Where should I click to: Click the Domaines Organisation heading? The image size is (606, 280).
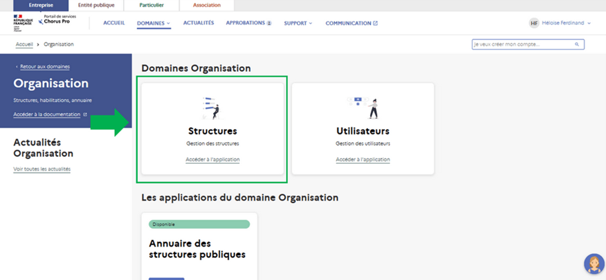[196, 68]
